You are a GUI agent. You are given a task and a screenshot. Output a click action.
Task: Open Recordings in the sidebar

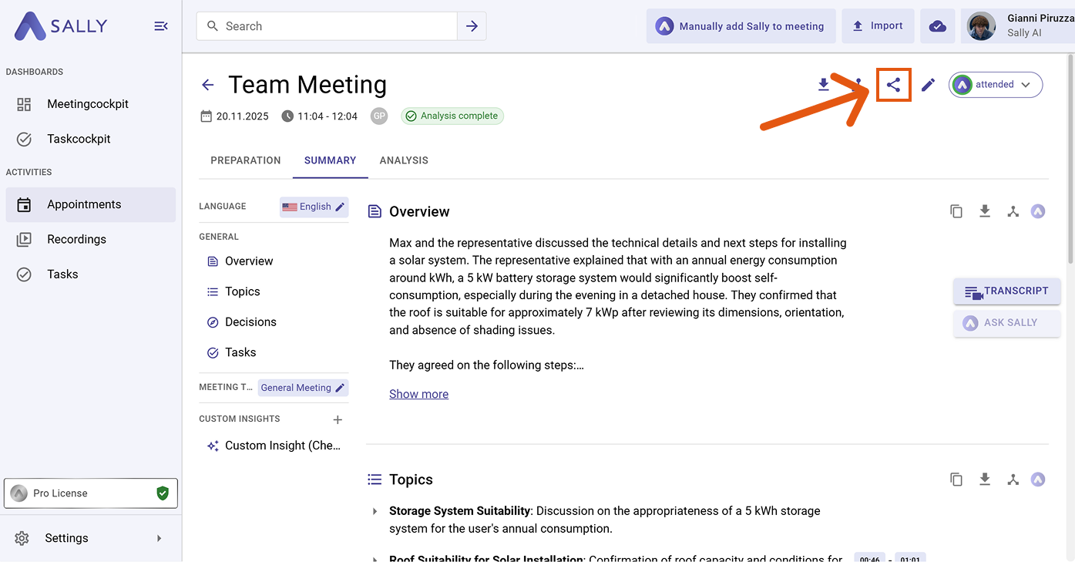(x=76, y=239)
